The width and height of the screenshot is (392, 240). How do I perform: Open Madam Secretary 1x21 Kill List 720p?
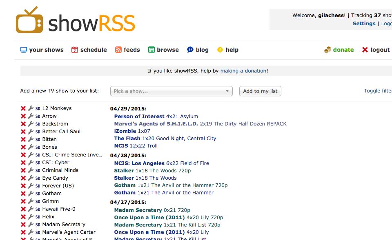pos(167,225)
